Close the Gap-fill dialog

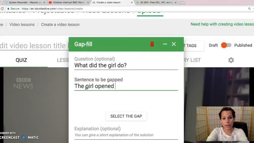tap(174, 44)
